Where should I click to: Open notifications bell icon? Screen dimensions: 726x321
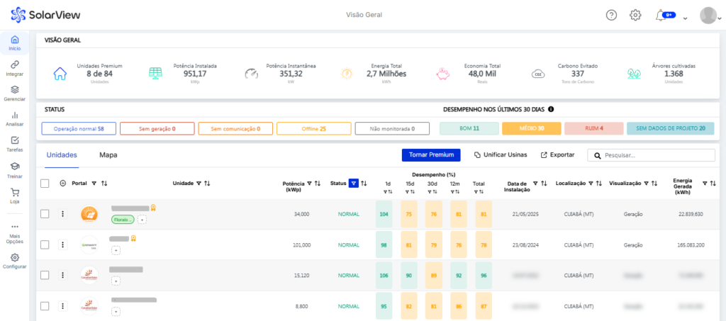click(661, 15)
